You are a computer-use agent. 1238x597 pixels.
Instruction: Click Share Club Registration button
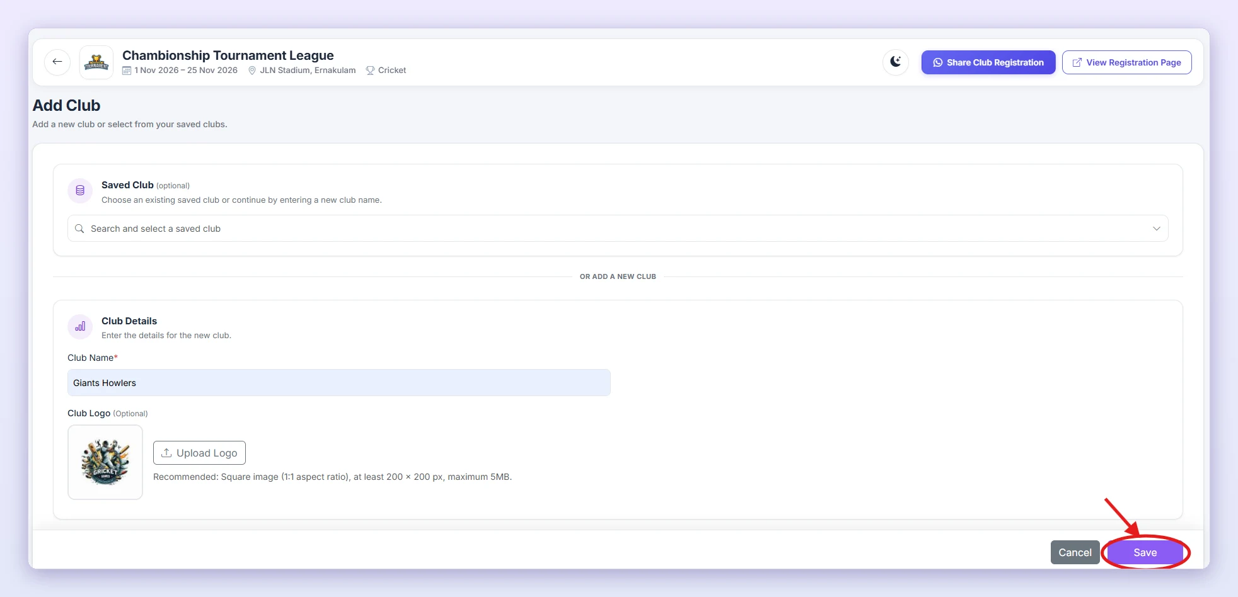point(988,62)
